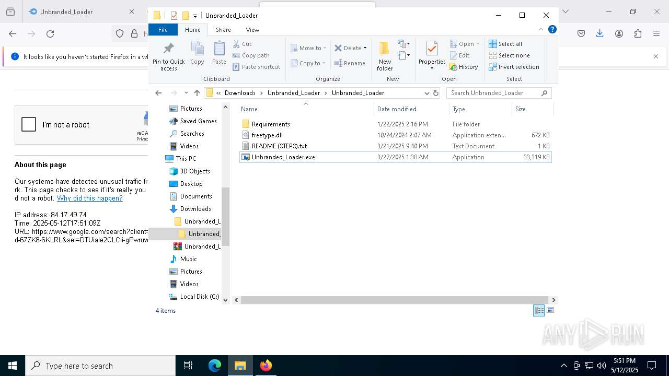Click Cut in Clipboard group
669x376 pixels.
click(x=242, y=44)
